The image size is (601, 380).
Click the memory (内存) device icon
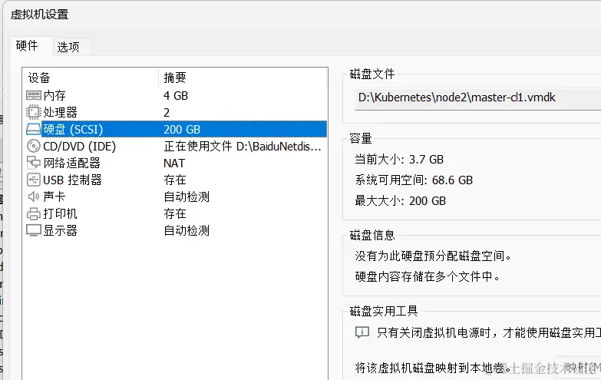(x=33, y=95)
